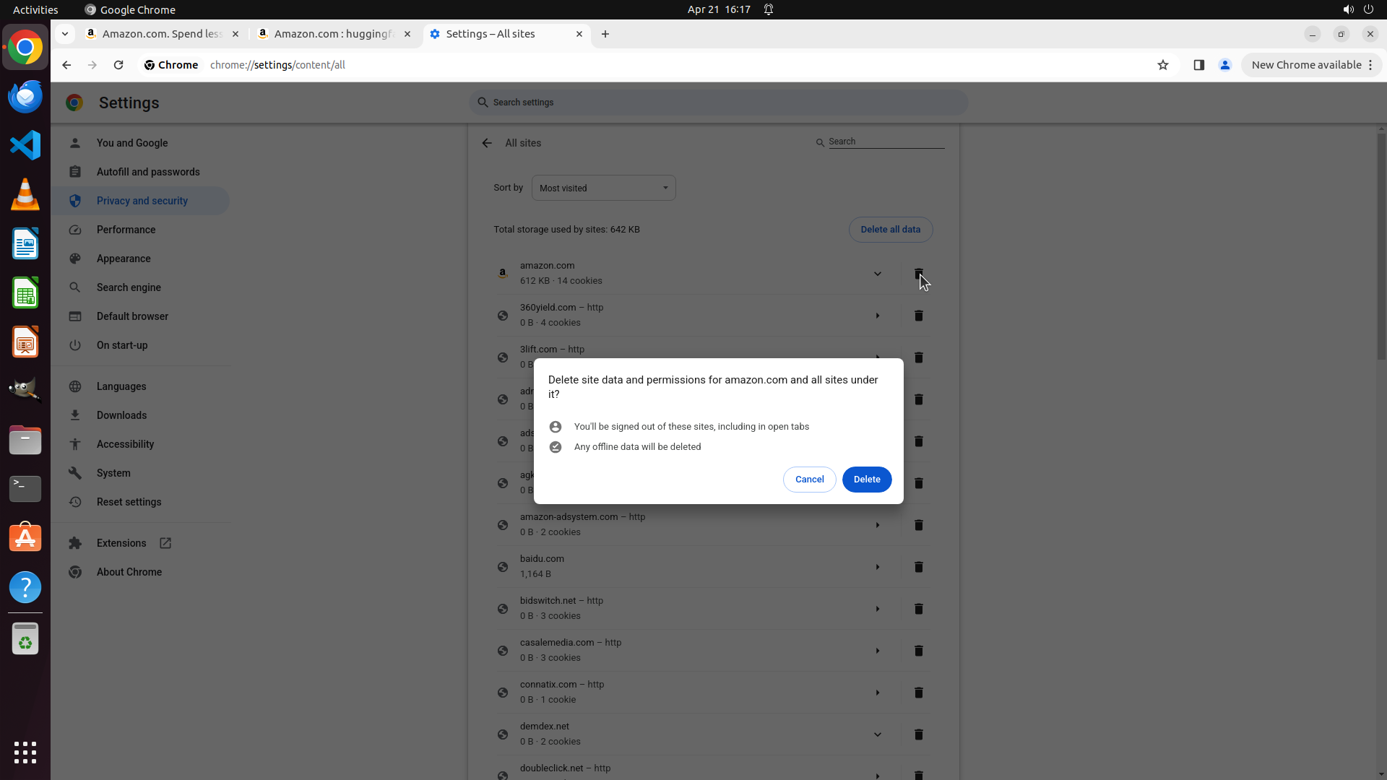The width and height of the screenshot is (1387, 780).
Task: Collapse the amazon.com site entry chevron
Action: pyautogui.click(x=877, y=274)
